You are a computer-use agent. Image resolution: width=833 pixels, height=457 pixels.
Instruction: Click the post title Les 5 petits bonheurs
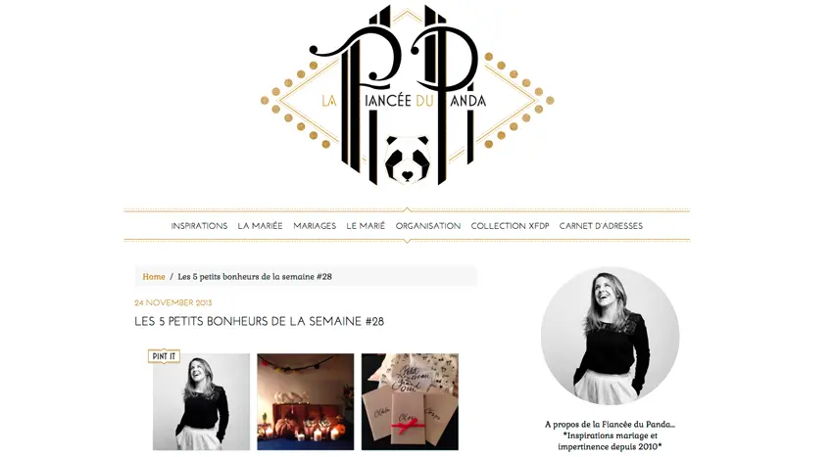coord(260,321)
